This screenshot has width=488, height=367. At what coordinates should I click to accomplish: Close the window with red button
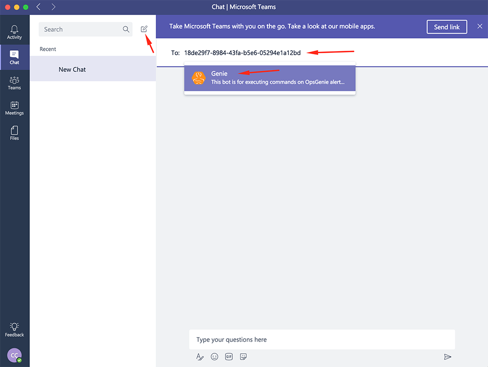coord(8,7)
